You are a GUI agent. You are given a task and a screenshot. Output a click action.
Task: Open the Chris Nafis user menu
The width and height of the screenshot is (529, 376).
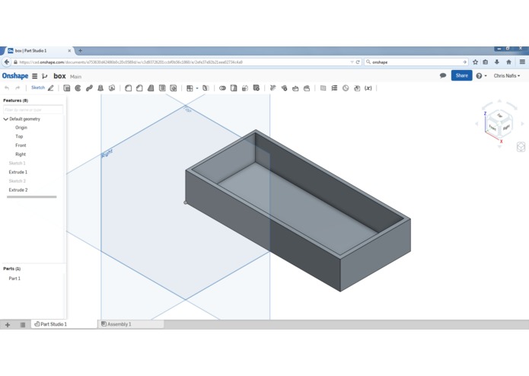pos(506,76)
